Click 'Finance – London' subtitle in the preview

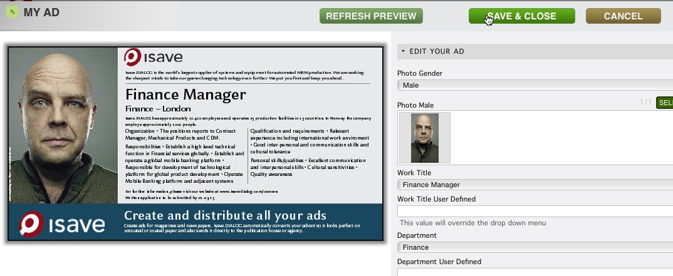pyautogui.click(x=158, y=109)
